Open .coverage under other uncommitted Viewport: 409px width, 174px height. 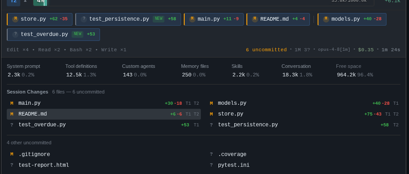303,155
